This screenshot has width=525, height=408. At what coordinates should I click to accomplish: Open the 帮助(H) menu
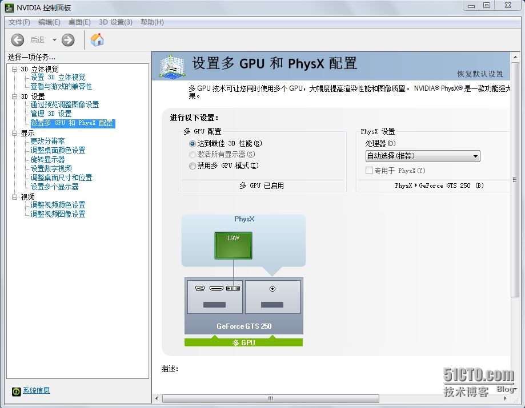pos(152,22)
